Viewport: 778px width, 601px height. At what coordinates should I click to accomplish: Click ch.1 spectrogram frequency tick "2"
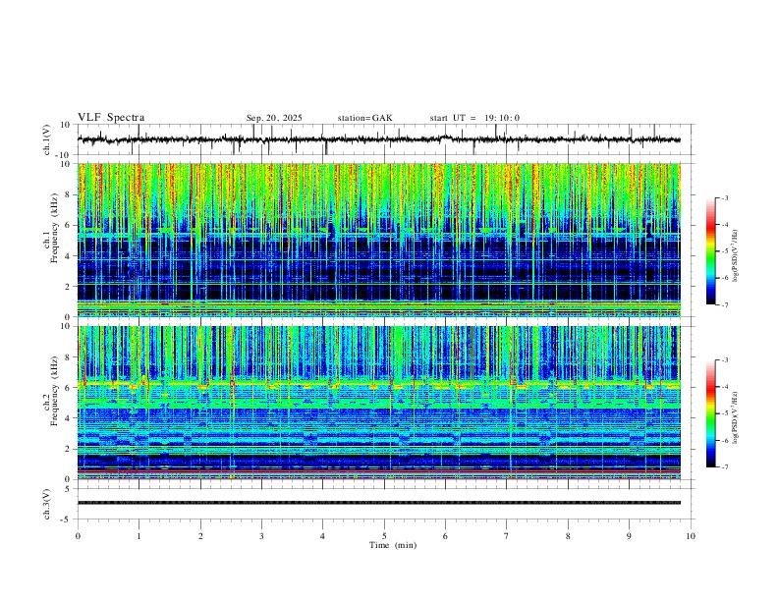click(69, 286)
